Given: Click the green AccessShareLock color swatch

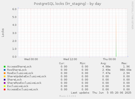Looking at the screenshot, I should pyautogui.click(x=5, y=67).
